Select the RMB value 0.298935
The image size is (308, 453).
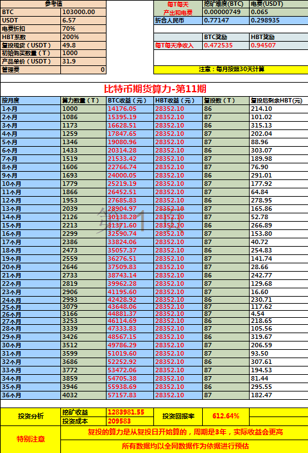click(x=278, y=21)
